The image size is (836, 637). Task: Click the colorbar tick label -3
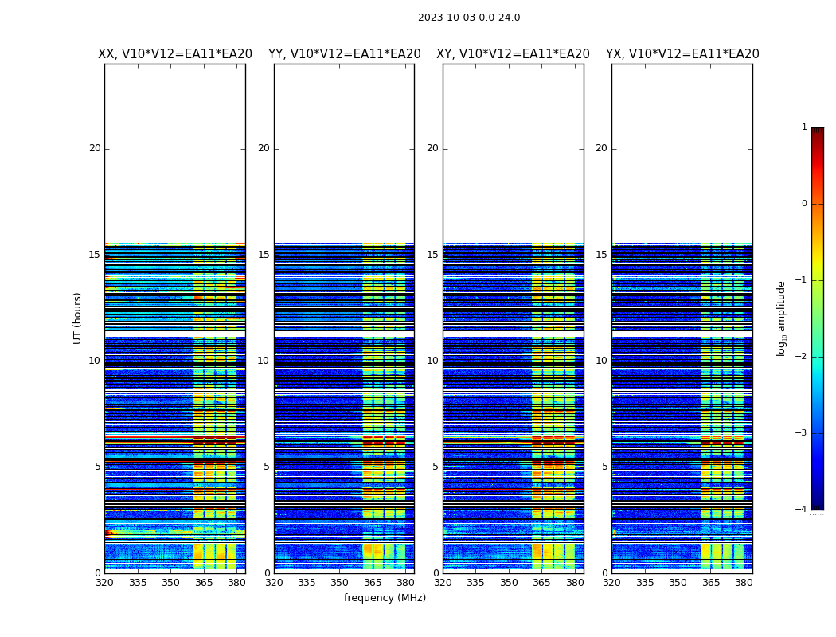click(x=802, y=433)
